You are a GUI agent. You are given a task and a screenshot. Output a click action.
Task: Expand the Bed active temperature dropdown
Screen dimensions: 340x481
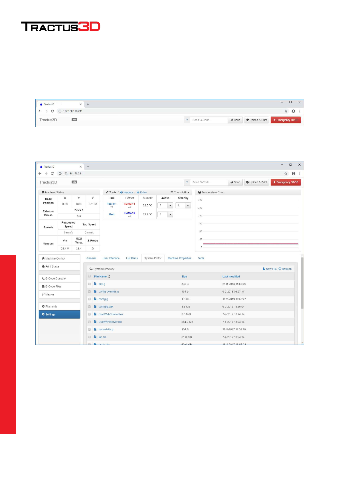click(x=170, y=214)
